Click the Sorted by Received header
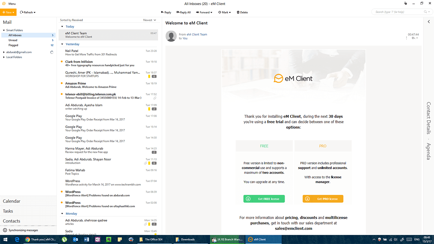Screen dimensions: 434x244 point(71,20)
